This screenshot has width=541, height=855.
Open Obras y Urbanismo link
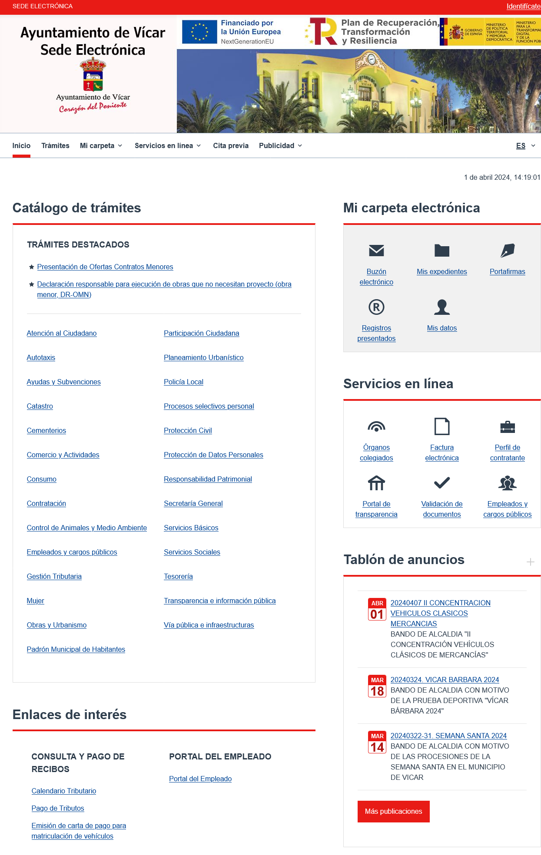(x=56, y=625)
